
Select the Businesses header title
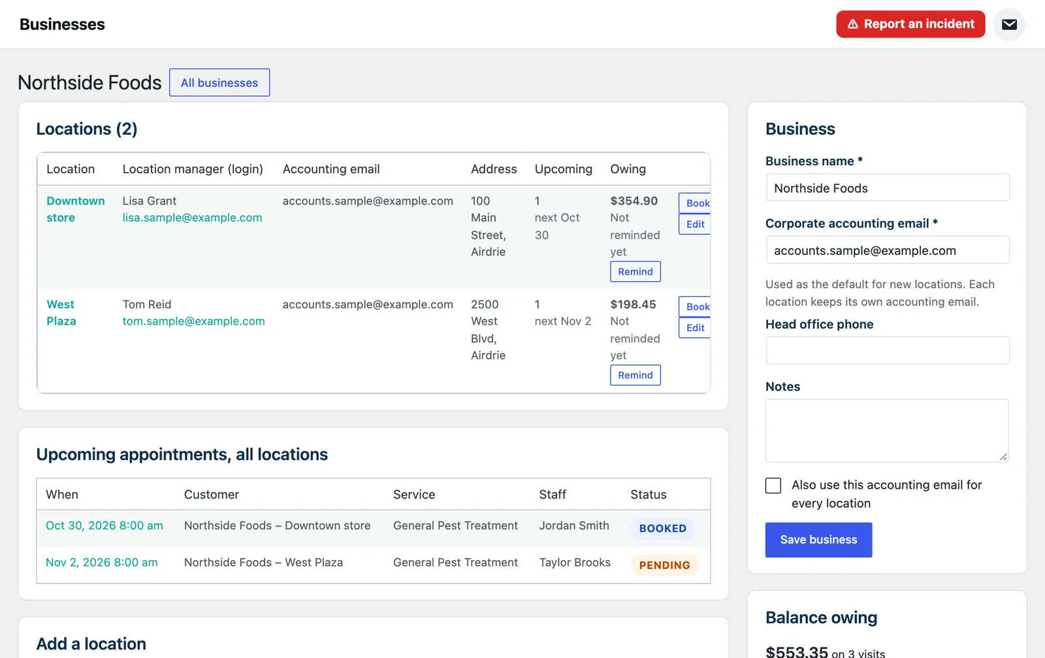62,24
